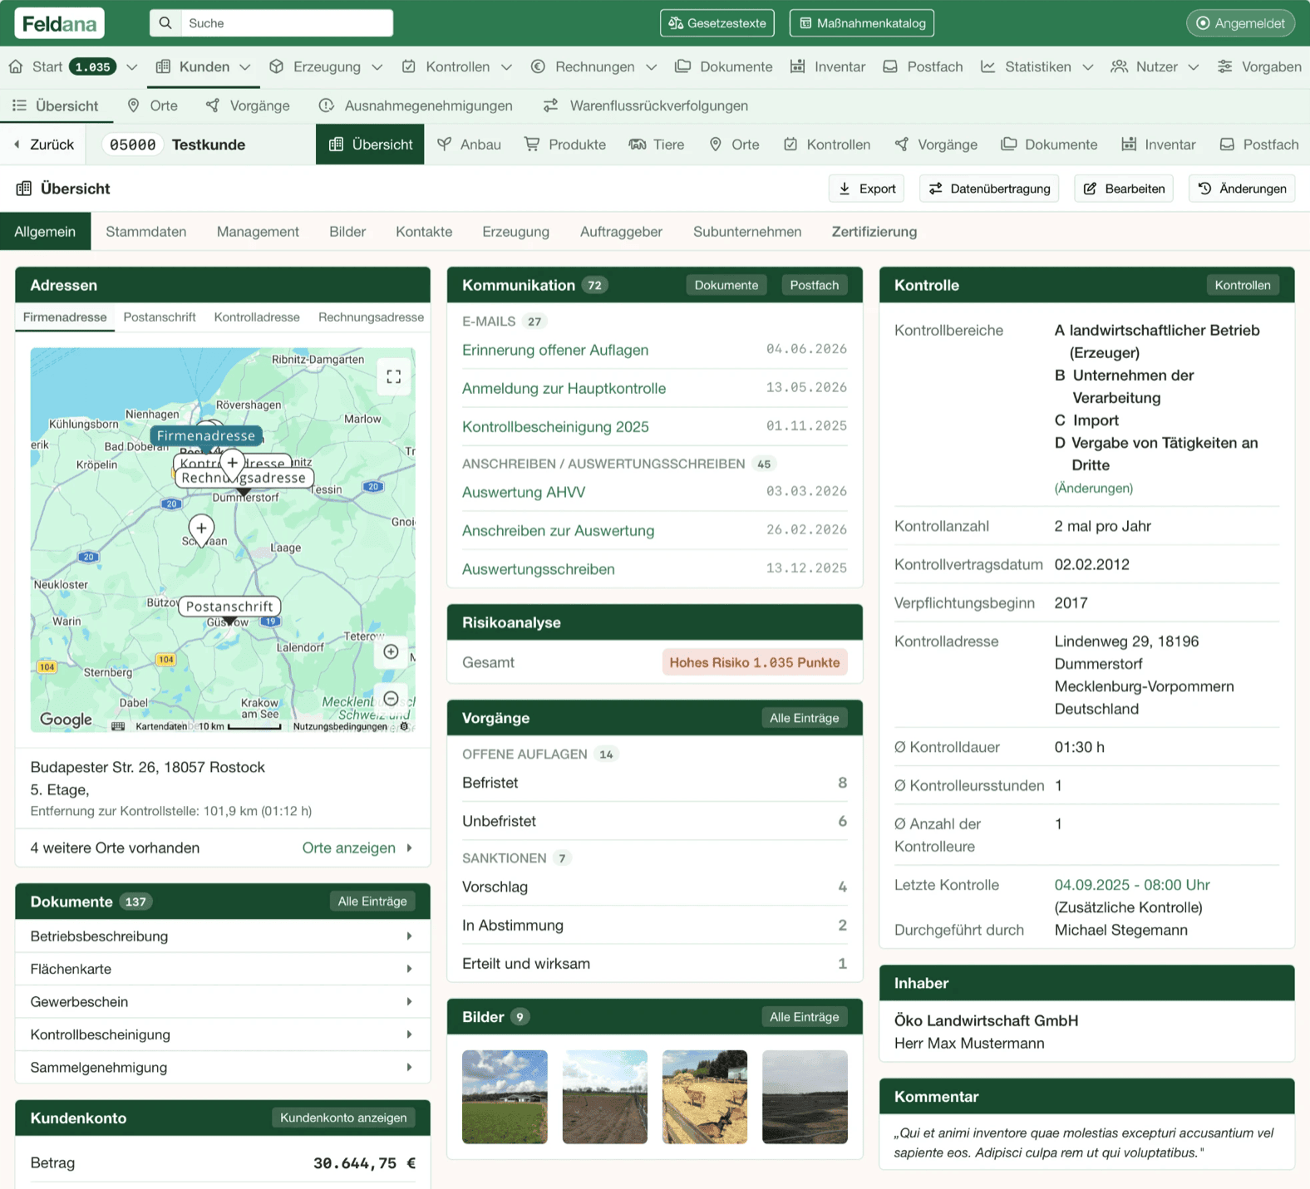1310x1189 pixels.
Task: Click the Orte anzeigen link
Action: (357, 848)
